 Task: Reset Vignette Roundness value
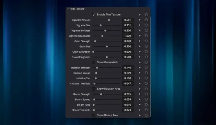tap(146, 36)
